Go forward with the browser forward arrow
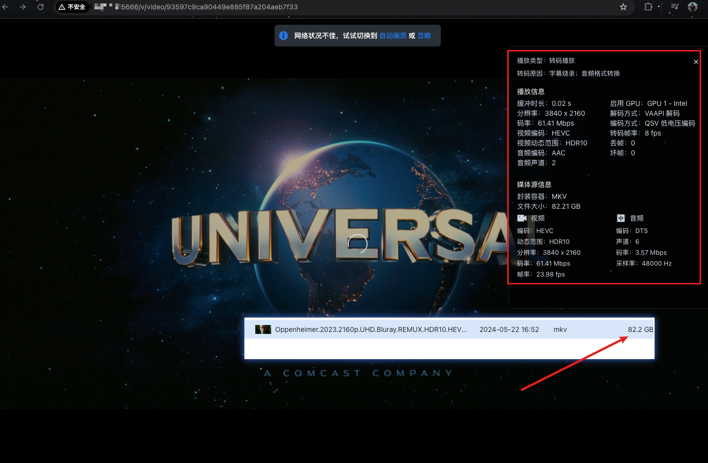Screen dimensions: 708x463 coord(23,7)
